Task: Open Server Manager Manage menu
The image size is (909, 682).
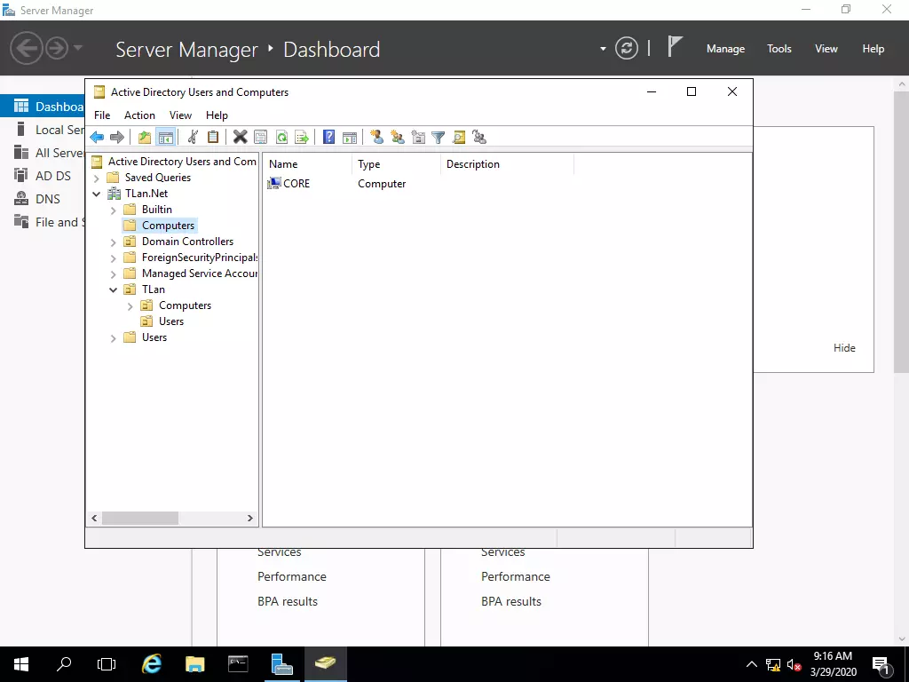Action: [x=725, y=49]
